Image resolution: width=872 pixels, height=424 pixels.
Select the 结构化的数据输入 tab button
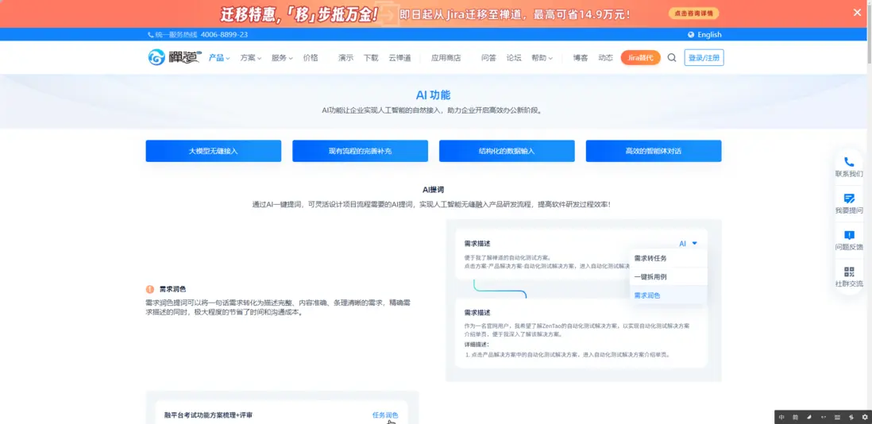507,151
